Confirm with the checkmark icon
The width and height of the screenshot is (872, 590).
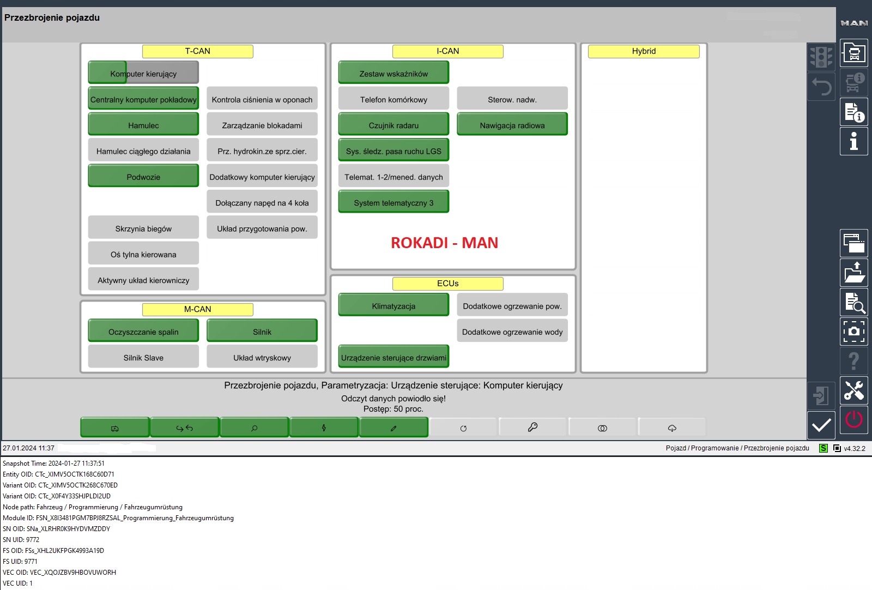[821, 425]
